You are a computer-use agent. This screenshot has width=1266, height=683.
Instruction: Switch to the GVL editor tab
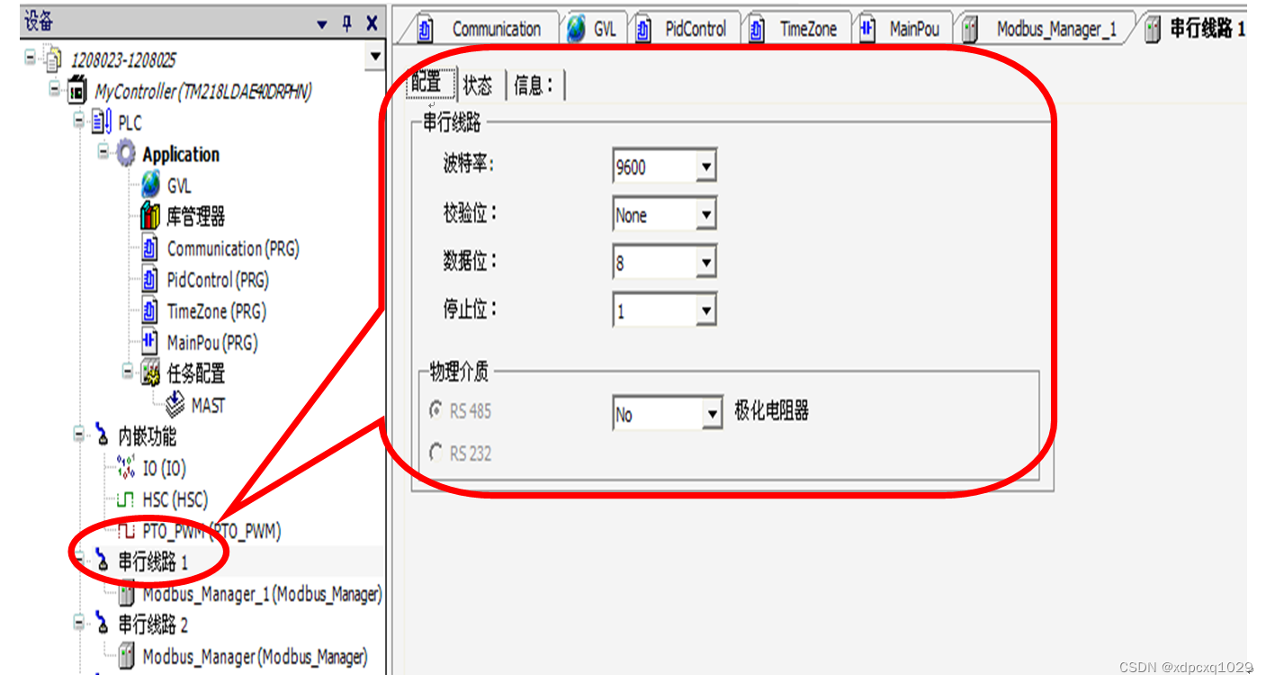click(x=594, y=29)
